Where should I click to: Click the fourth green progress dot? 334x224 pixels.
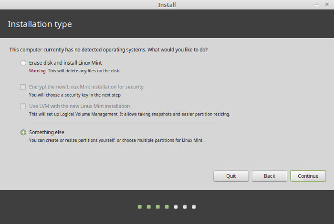(167, 207)
